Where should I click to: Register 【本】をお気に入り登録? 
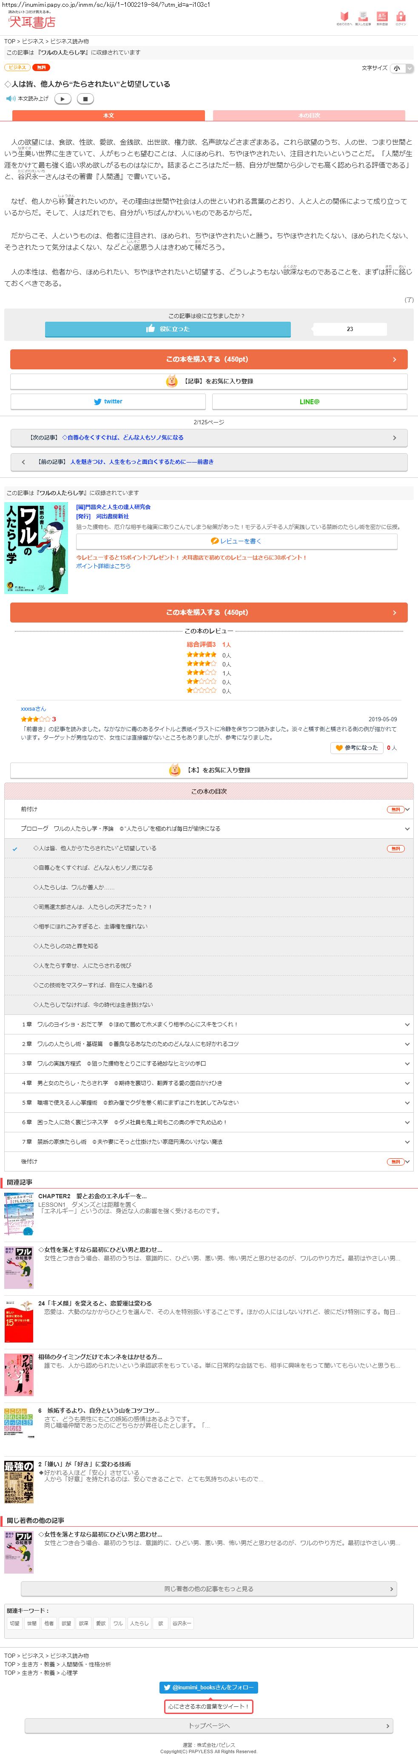coord(209,770)
